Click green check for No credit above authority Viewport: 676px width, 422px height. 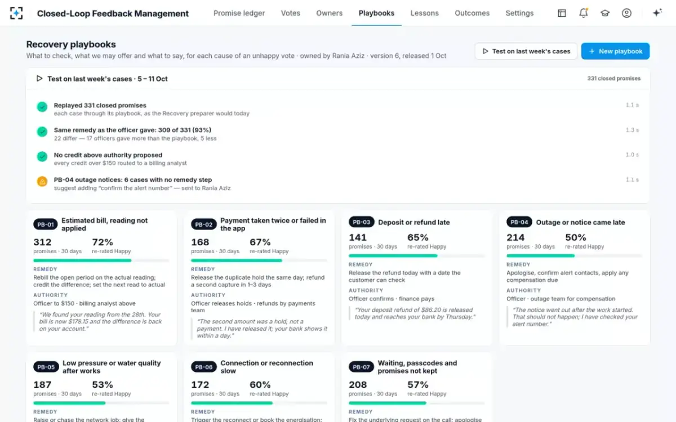click(x=42, y=156)
